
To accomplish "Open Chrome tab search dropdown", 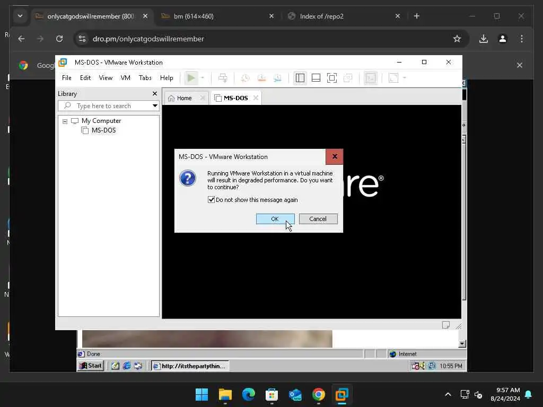I will pyautogui.click(x=20, y=16).
